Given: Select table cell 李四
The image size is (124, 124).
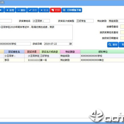Looking at the screenshot, I should (x=14, y=60).
